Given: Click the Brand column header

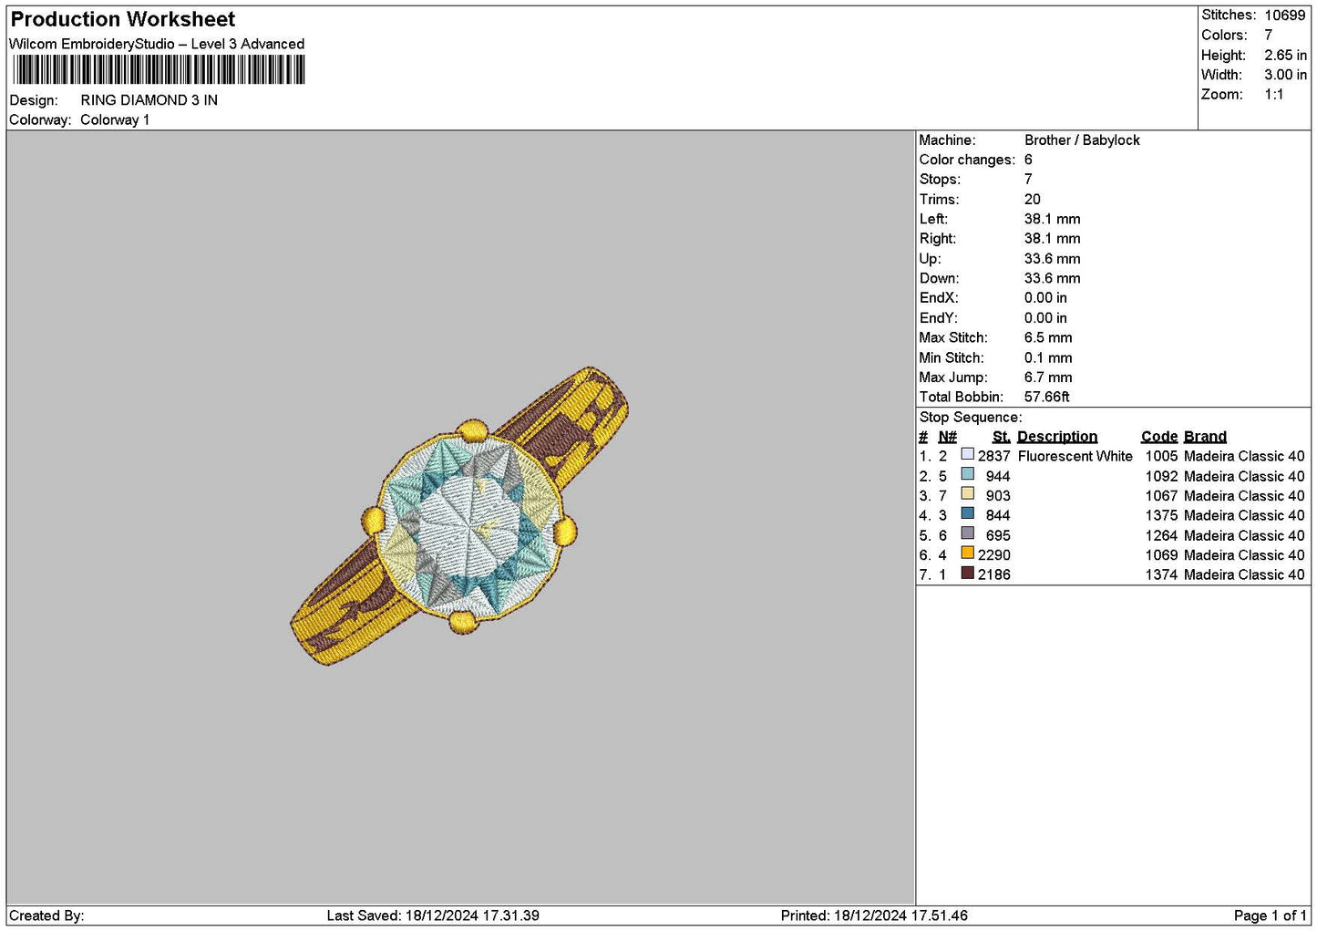Looking at the screenshot, I should pyautogui.click(x=1205, y=437).
